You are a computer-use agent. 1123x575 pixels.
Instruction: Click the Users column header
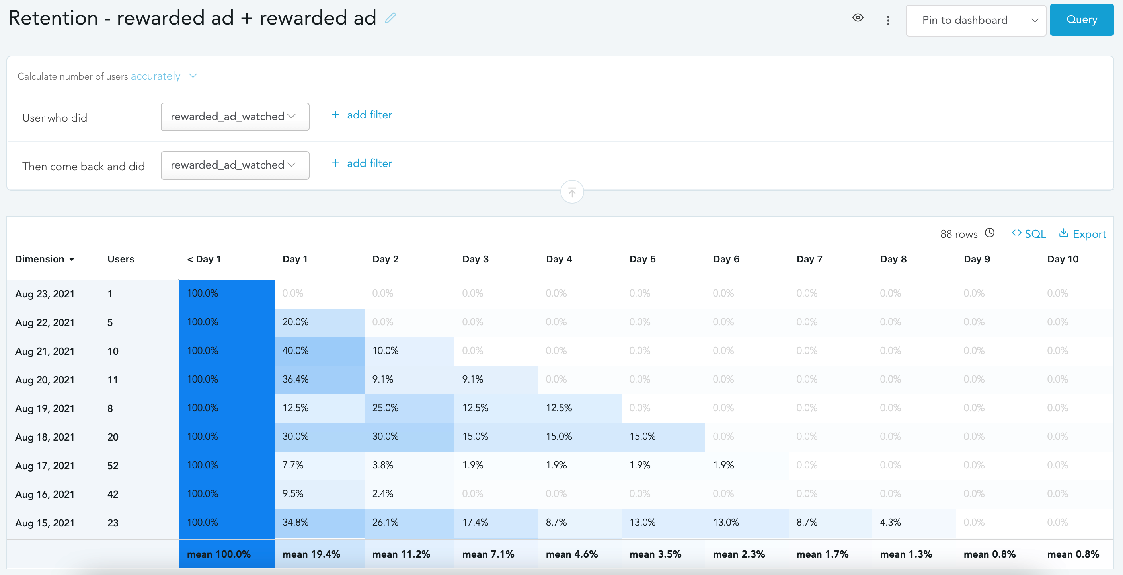click(x=121, y=259)
